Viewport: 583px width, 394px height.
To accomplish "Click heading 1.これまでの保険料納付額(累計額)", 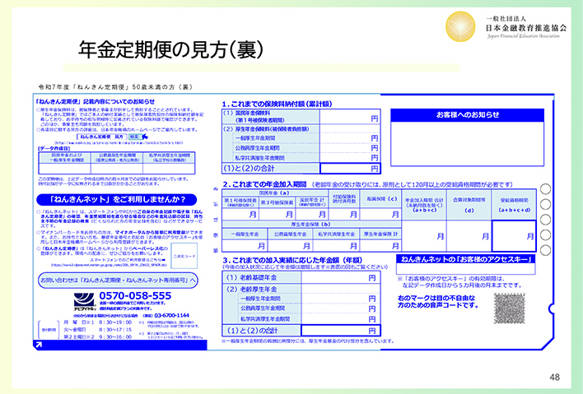I will (x=277, y=104).
